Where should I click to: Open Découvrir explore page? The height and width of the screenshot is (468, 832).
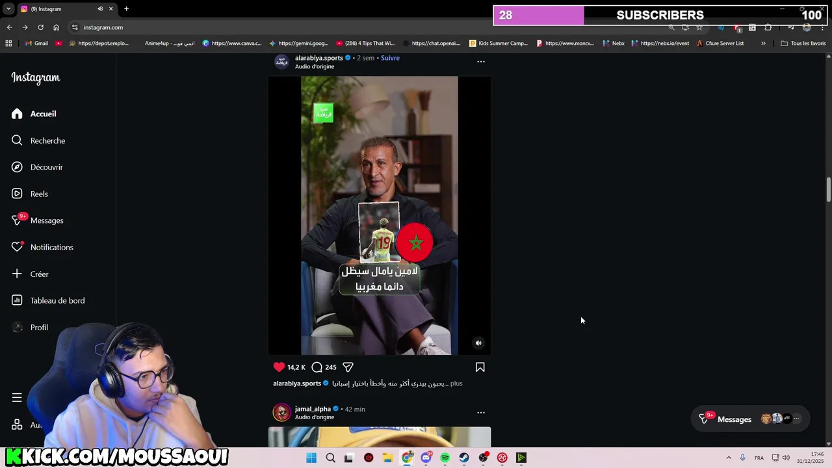[37, 167]
